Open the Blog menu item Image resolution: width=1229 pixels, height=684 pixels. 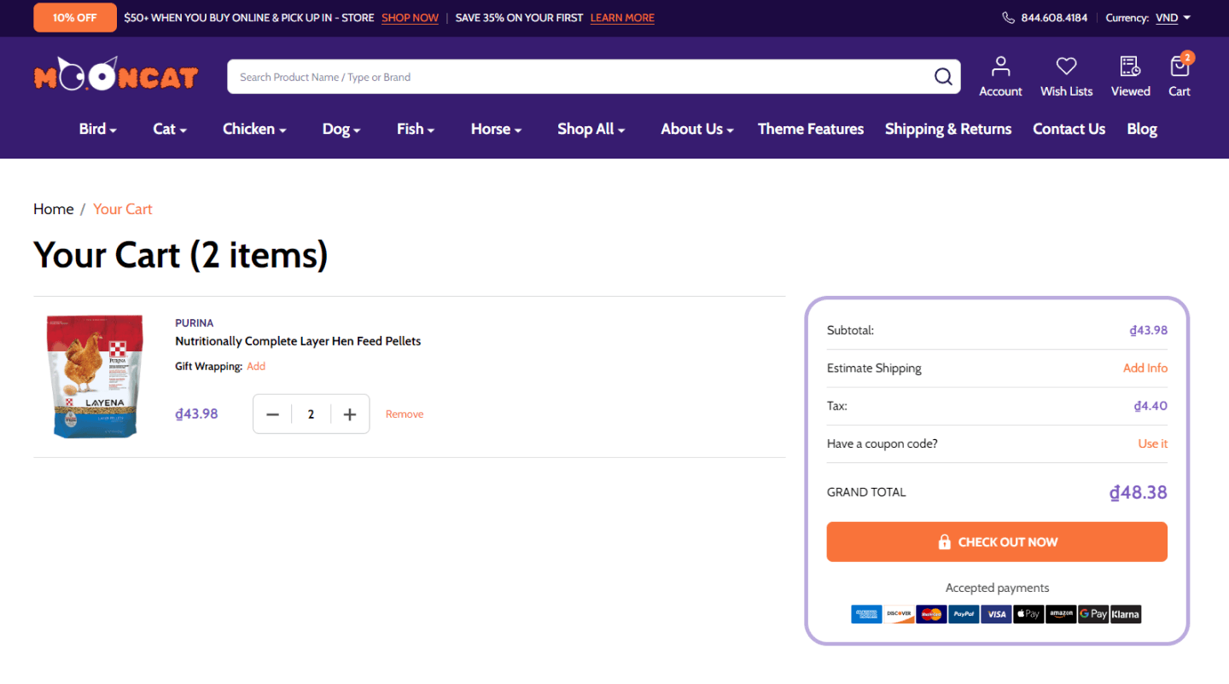point(1142,129)
